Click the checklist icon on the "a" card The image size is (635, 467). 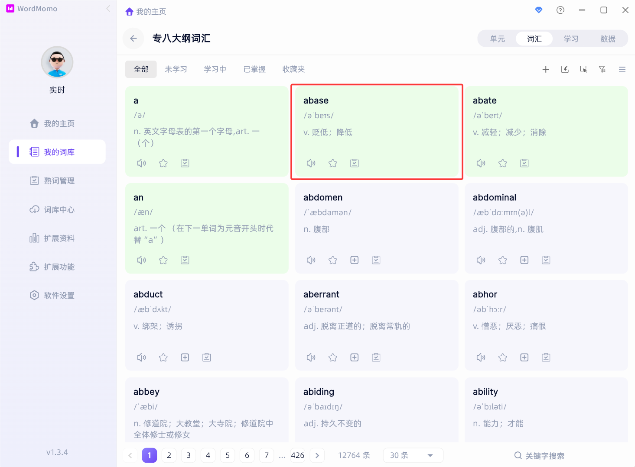(185, 163)
